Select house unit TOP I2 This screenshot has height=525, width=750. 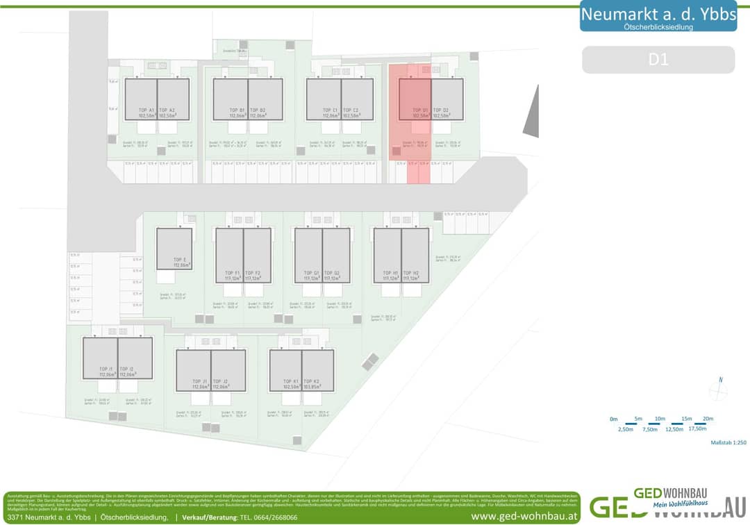click(x=135, y=358)
